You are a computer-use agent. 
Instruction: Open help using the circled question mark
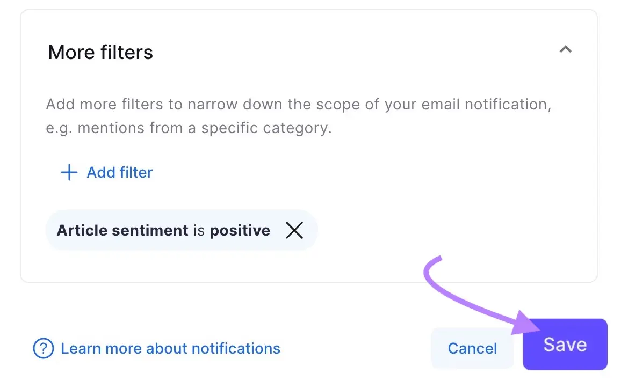(43, 348)
